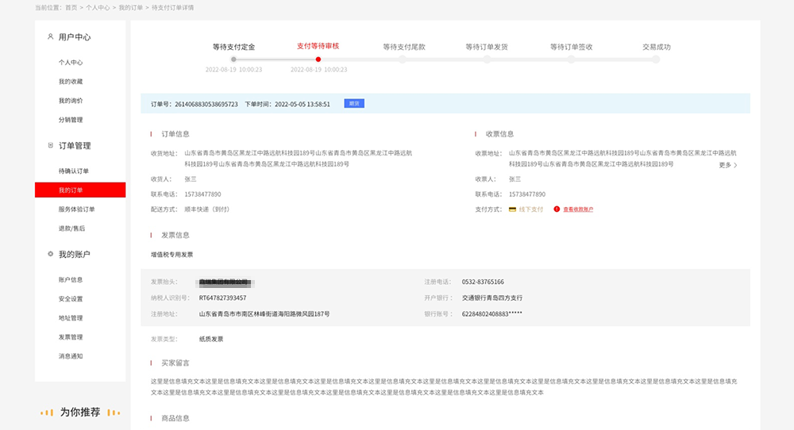Viewport: 794px width, 430px height.
Task: Click the 等待支付尾款 progress step
Action: pyautogui.click(x=404, y=47)
